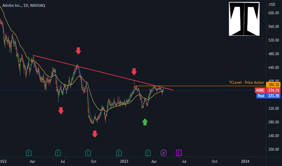Click the 440.00 price axis label
The image size is (282, 166).
click(x=274, y=68)
